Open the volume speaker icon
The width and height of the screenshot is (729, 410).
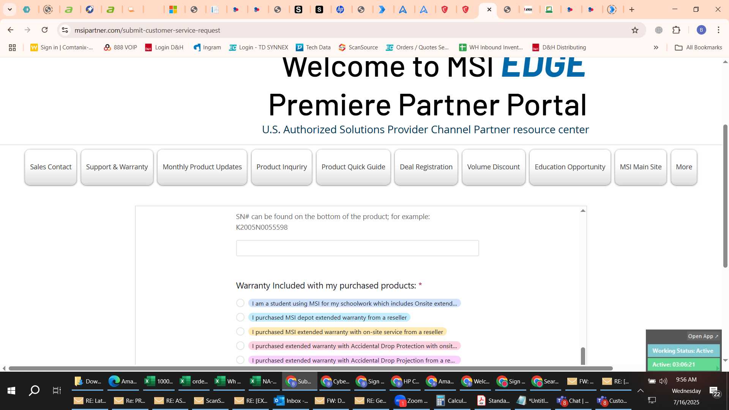(663, 381)
